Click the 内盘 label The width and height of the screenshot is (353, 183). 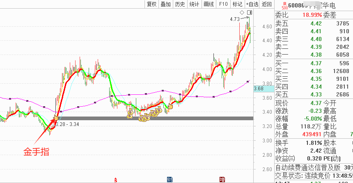[x=330, y=135]
